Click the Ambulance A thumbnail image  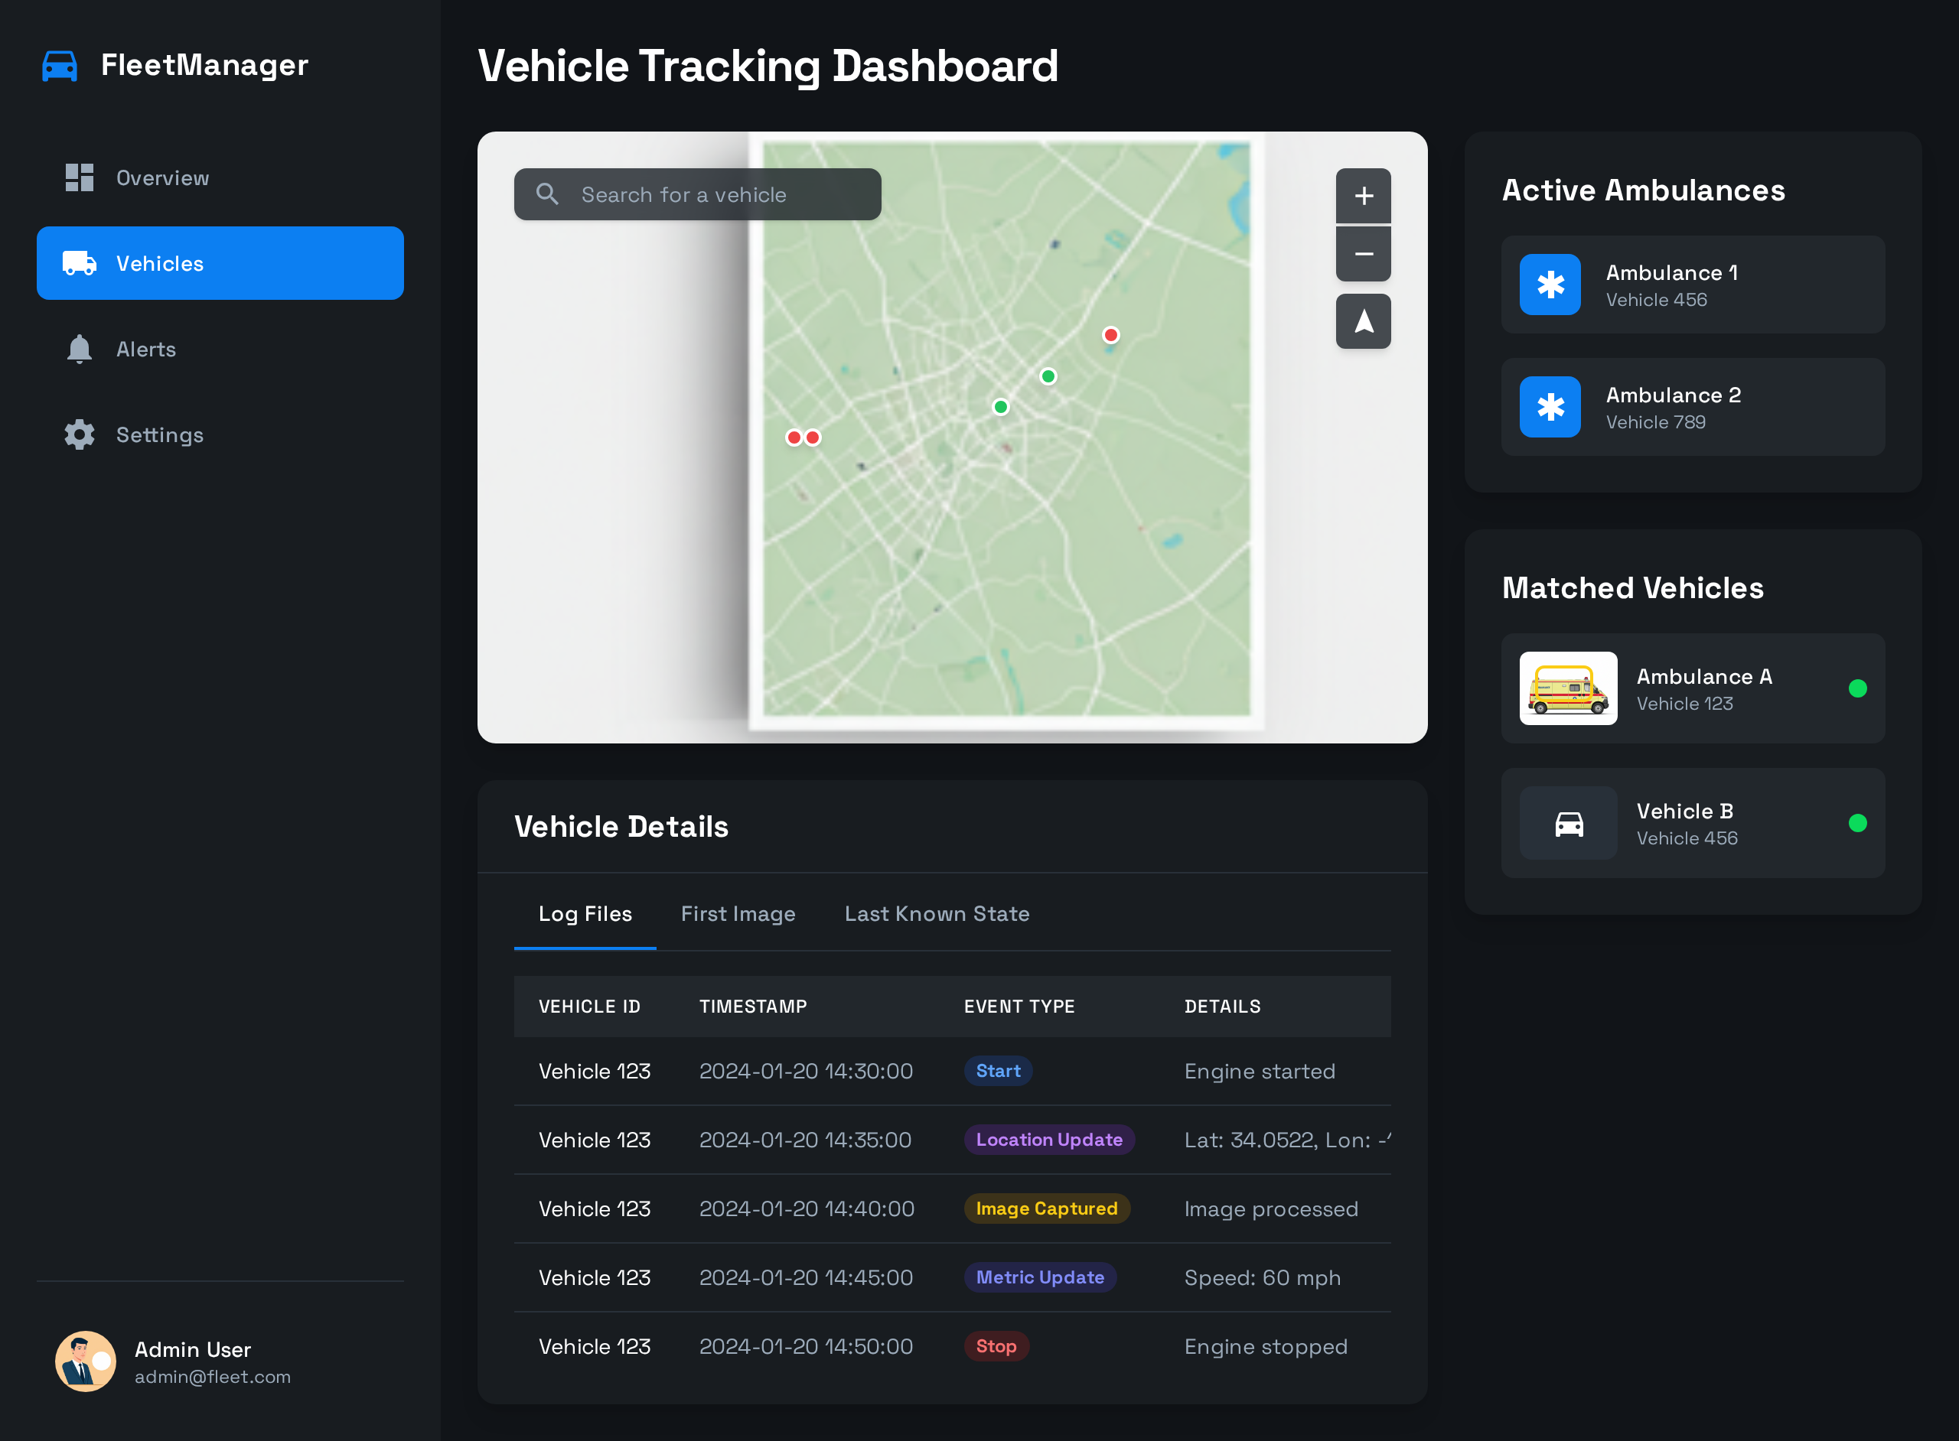pos(1568,688)
